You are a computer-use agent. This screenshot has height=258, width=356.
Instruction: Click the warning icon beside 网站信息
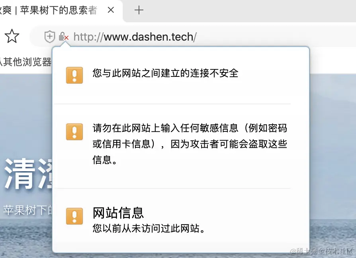(74, 216)
